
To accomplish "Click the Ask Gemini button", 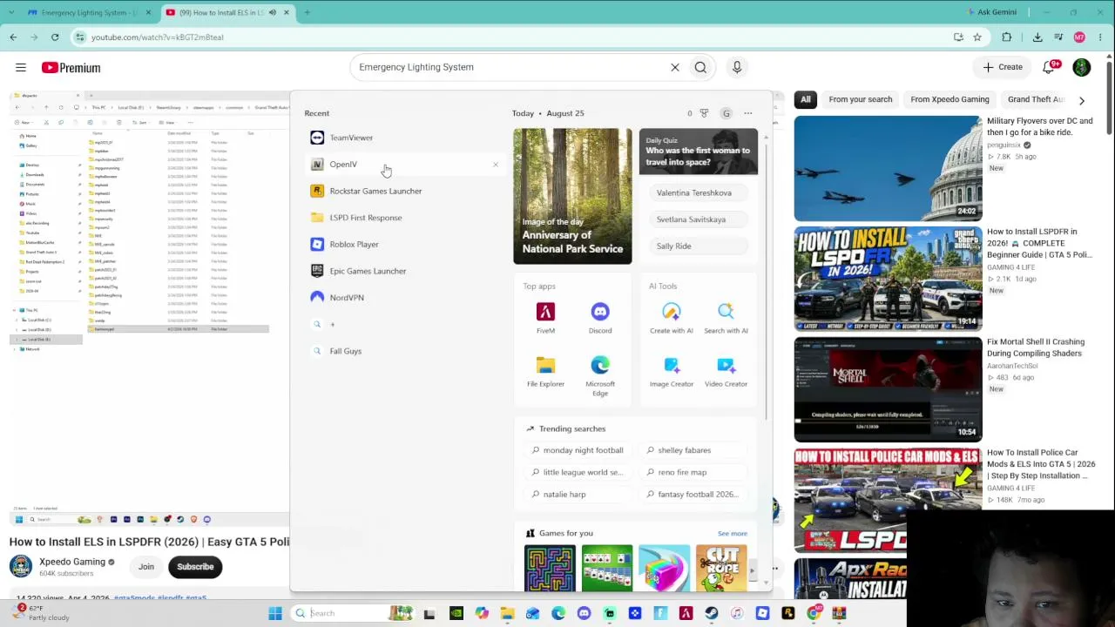I will click(991, 12).
